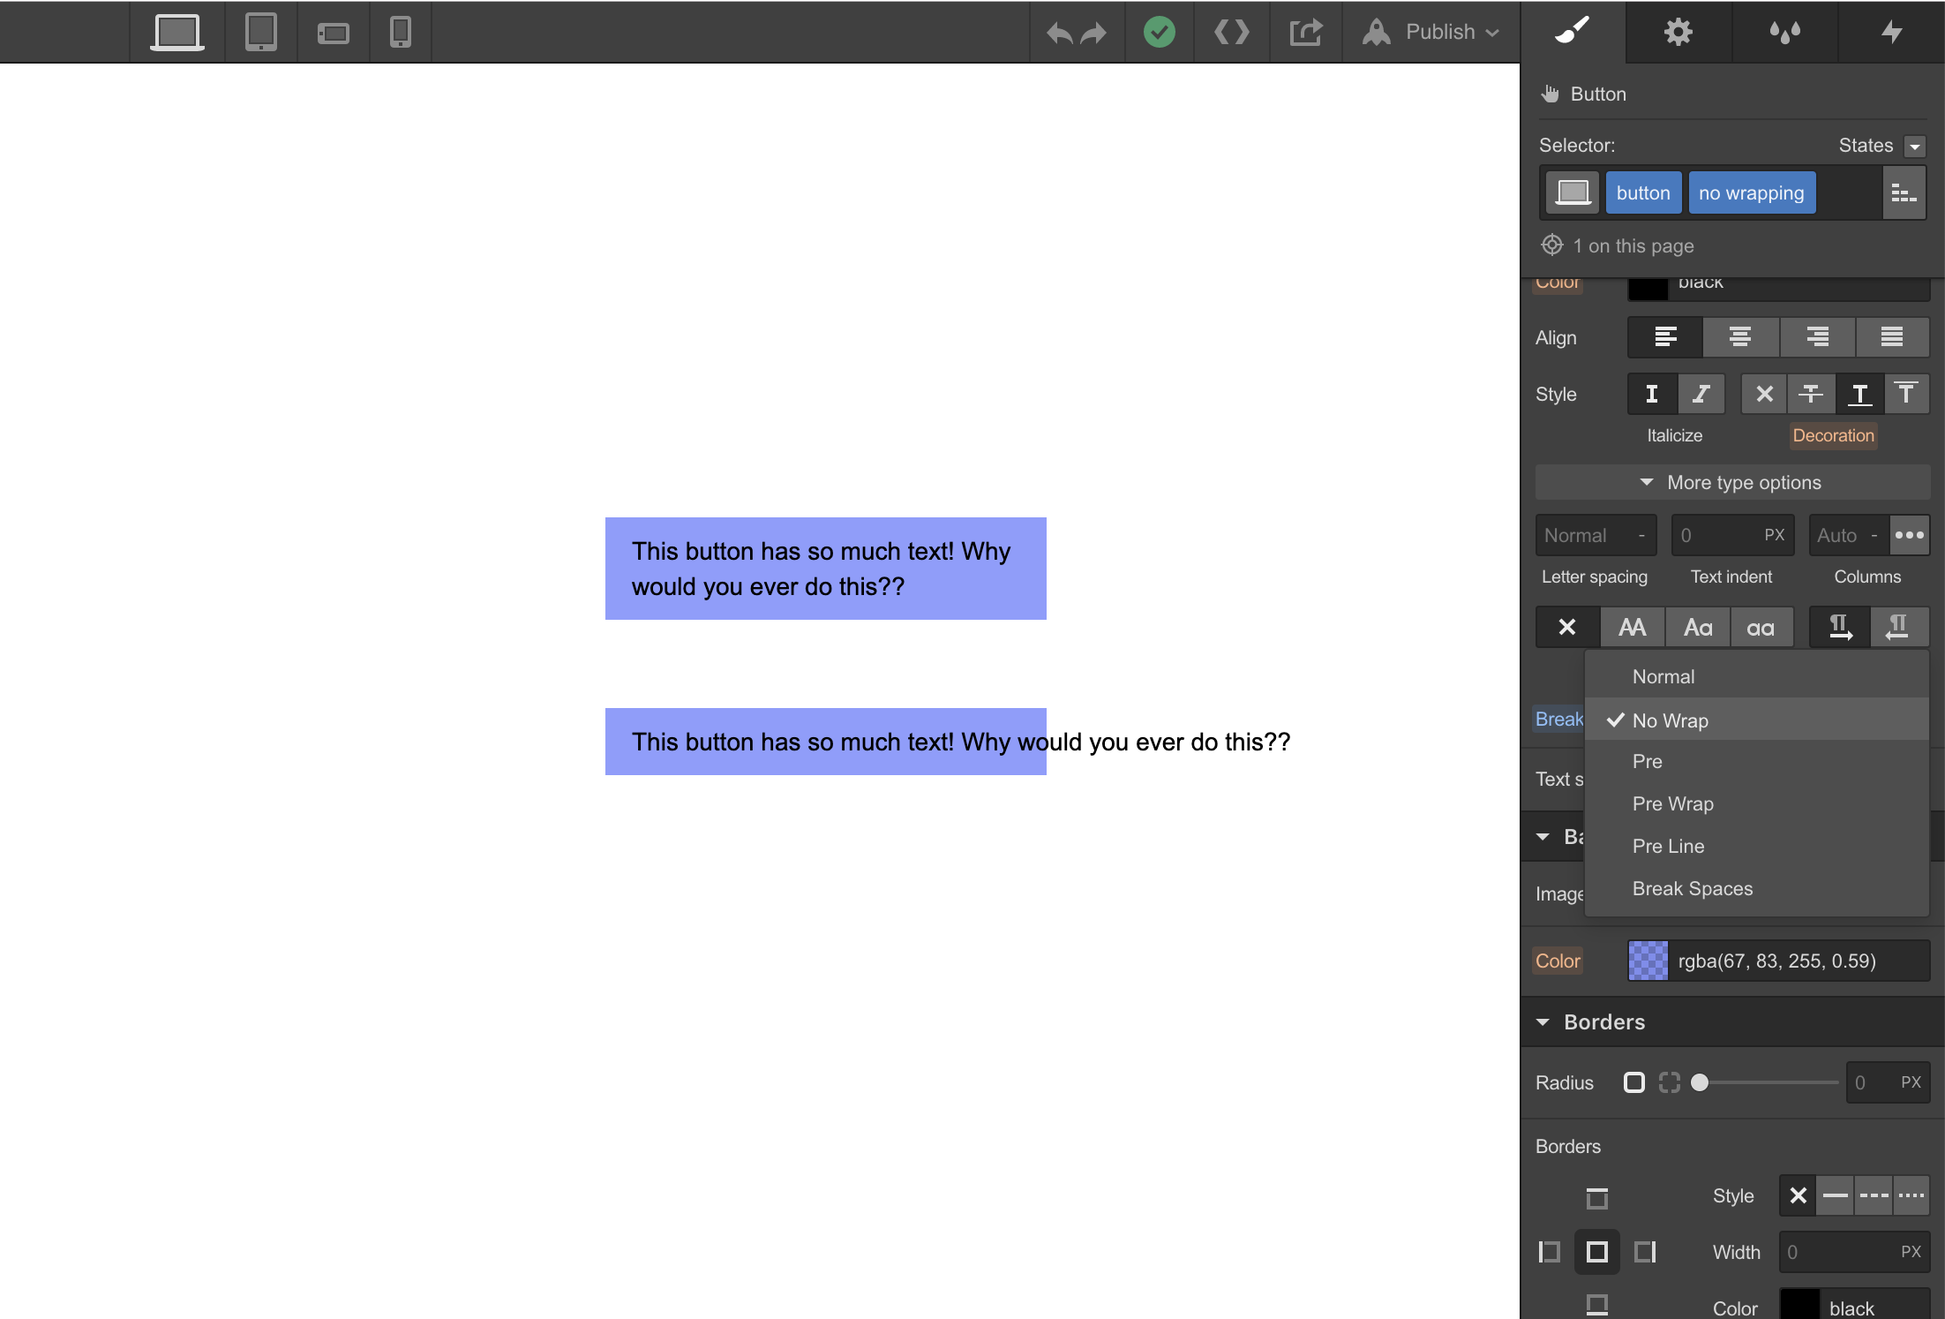
Task: Open background color swatch rgba(67, 83, 255)
Action: click(x=1648, y=961)
